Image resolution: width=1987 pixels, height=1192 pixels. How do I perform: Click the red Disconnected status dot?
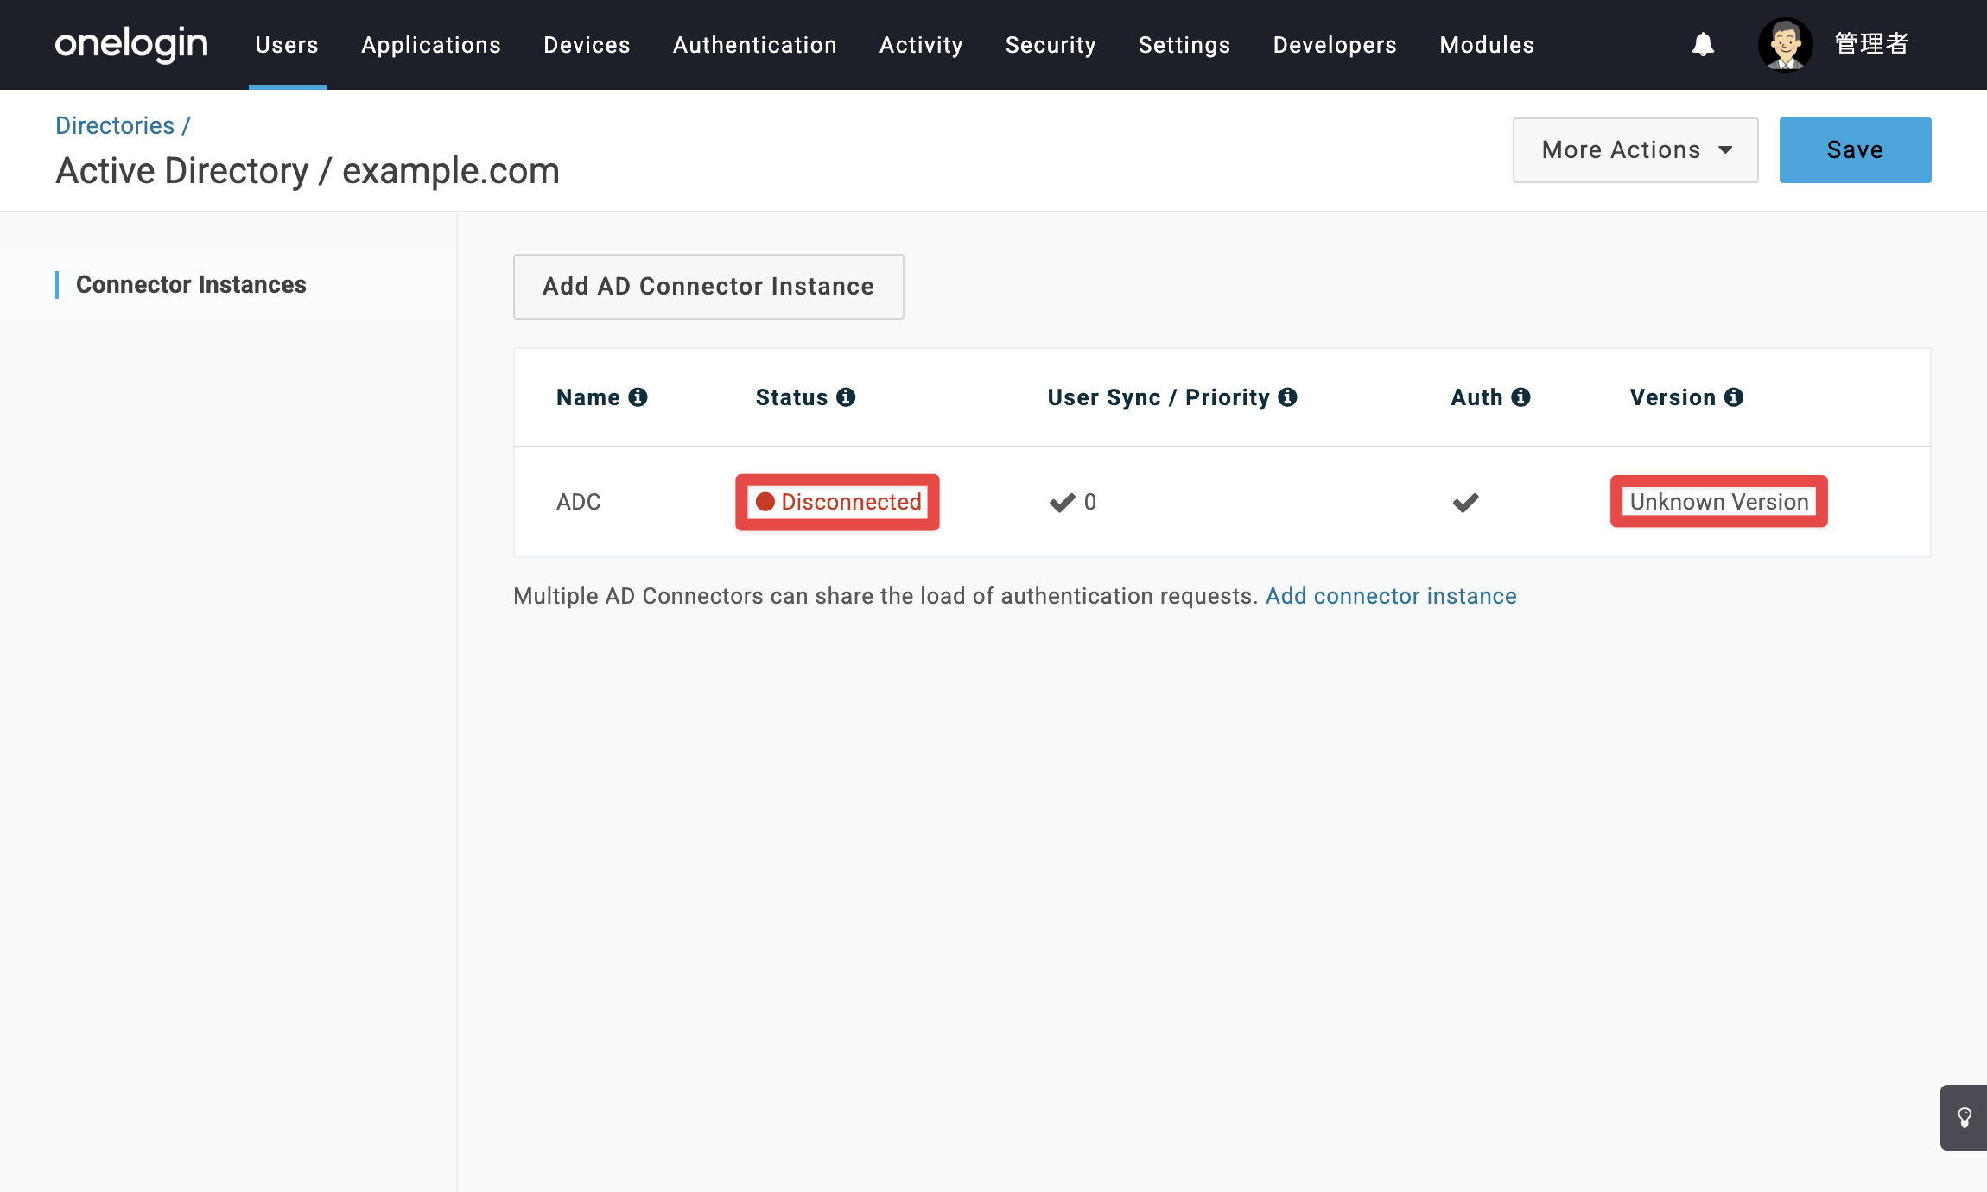(x=765, y=502)
